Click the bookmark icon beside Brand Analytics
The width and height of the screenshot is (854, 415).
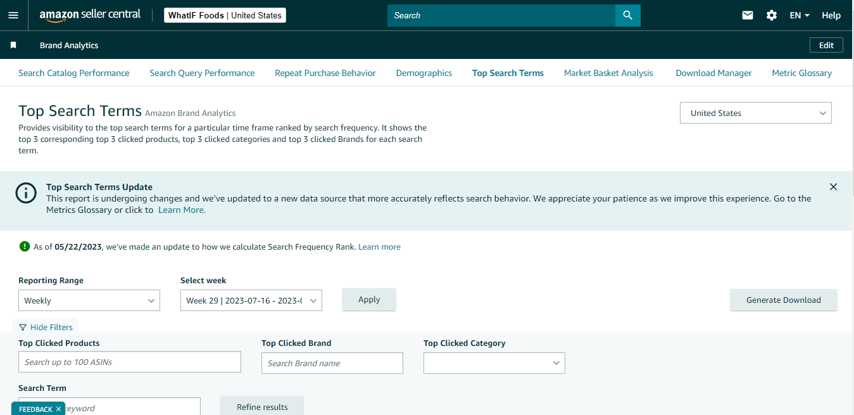pos(13,45)
